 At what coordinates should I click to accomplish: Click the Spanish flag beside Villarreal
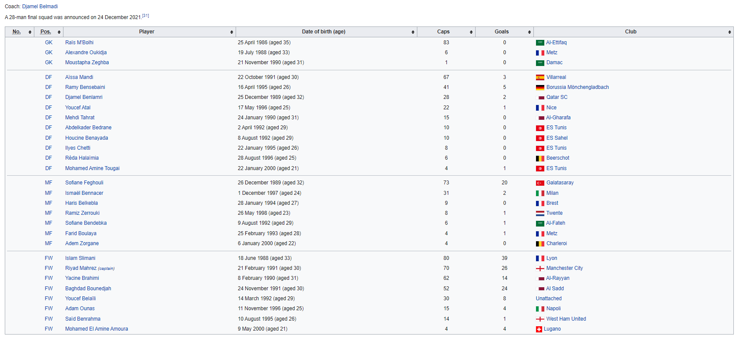tap(540, 78)
